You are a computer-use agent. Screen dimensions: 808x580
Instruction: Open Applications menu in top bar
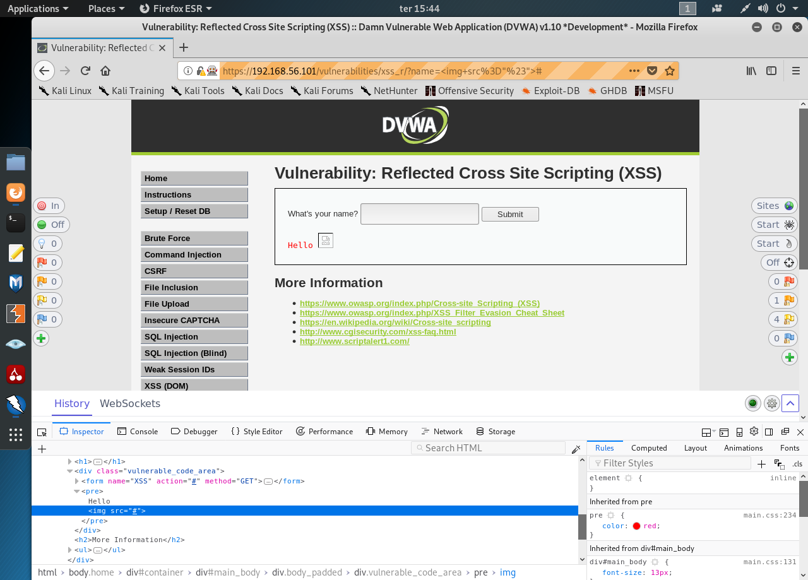click(x=38, y=8)
